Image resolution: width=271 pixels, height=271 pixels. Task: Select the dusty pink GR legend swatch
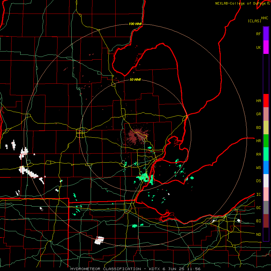tap(266, 114)
